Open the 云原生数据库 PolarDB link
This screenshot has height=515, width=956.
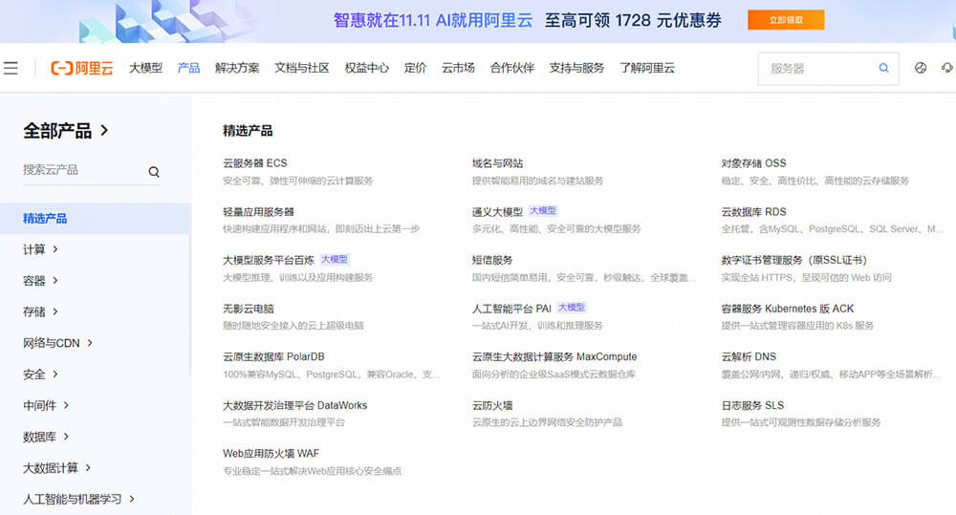(273, 356)
